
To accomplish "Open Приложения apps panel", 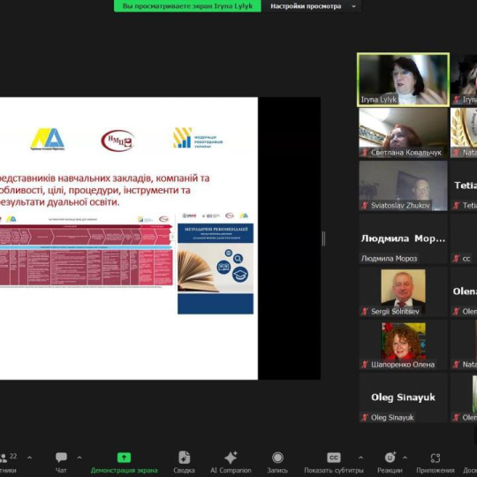I will pos(435,463).
